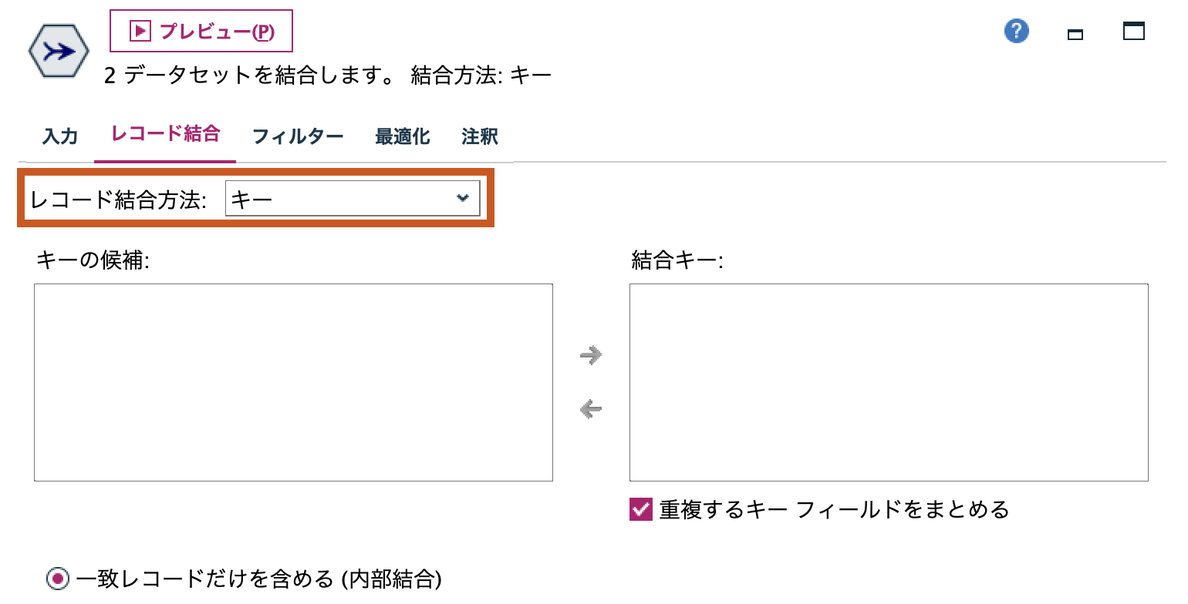Click the プレビュー(P) button
The height and width of the screenshot is (604, 1188).
click(202, 31)
